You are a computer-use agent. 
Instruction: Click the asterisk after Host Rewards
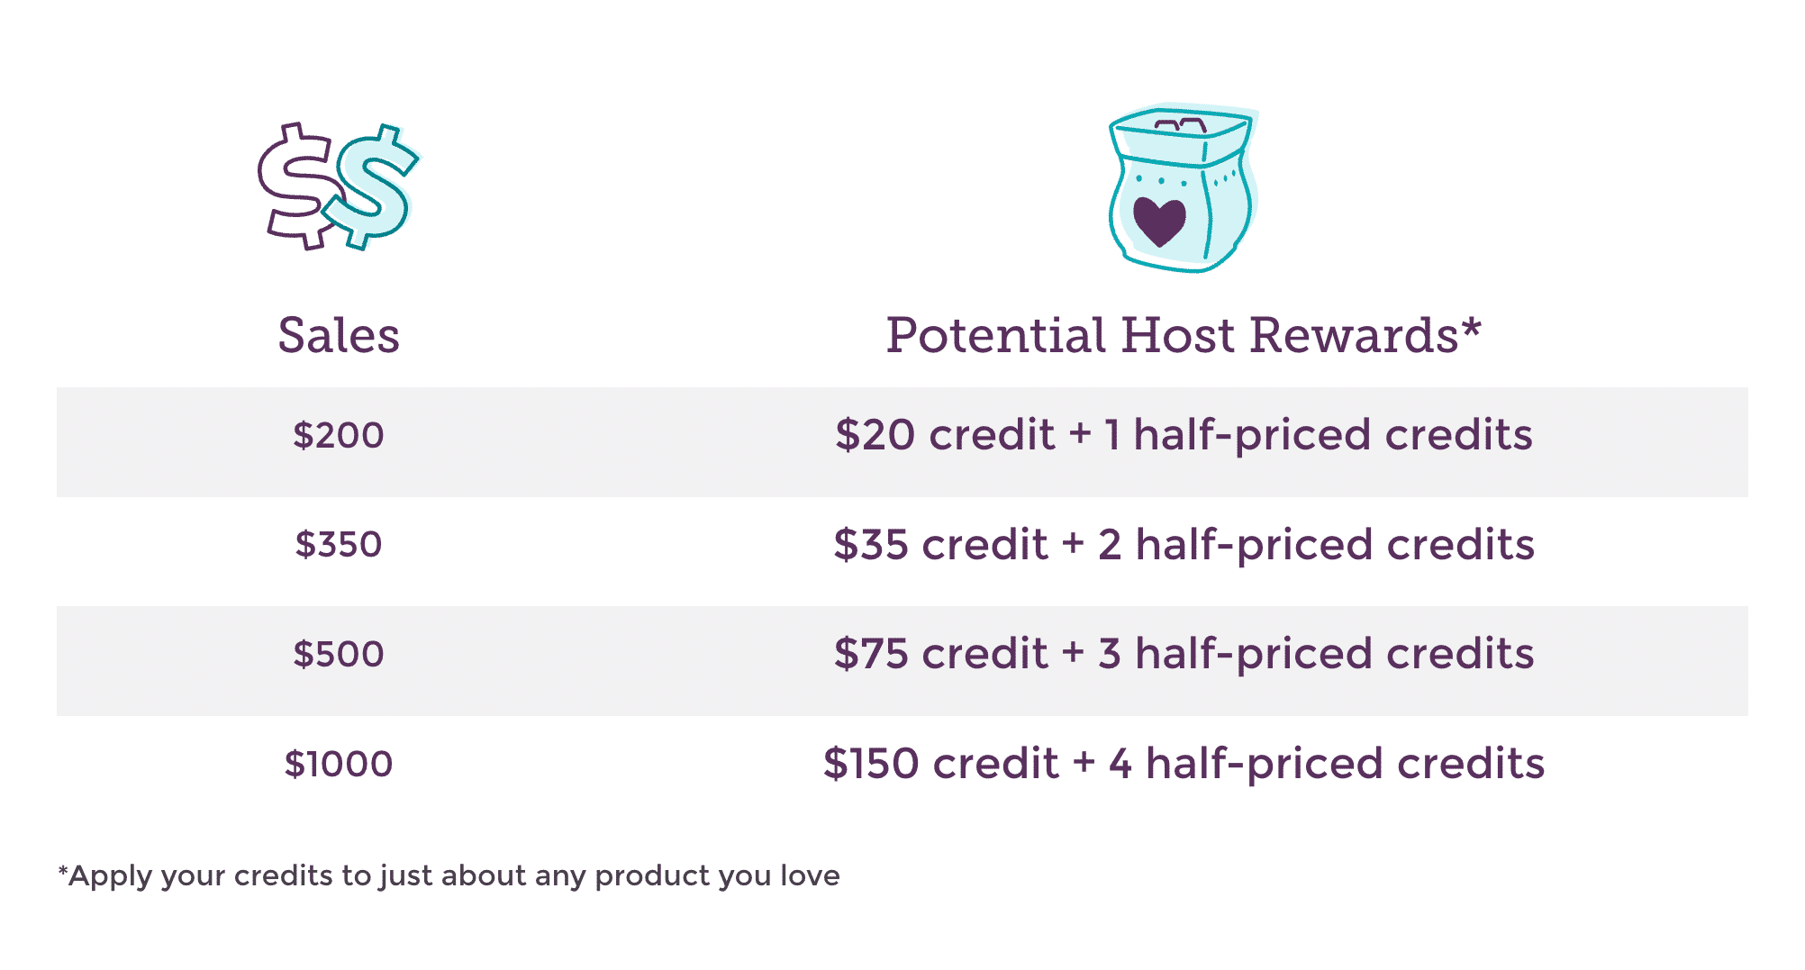[1471, 328]
